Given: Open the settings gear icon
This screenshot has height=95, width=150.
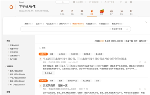Looking at the screenshot, I should coord(131,2).
